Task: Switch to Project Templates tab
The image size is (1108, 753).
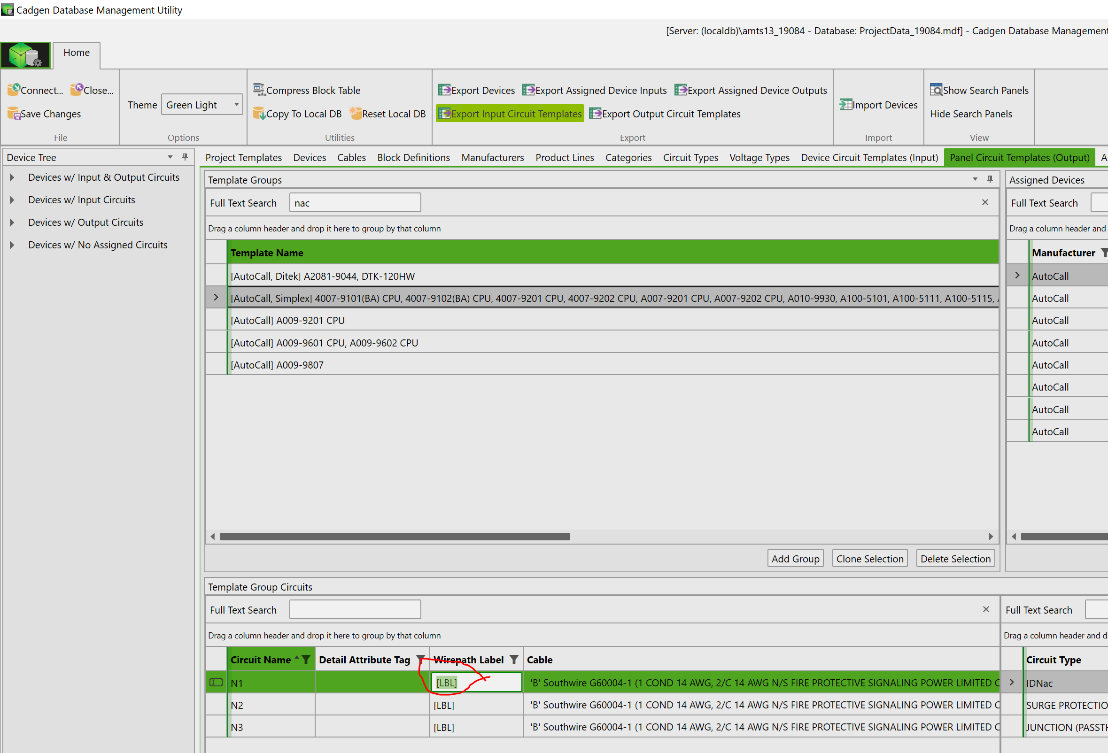Action: [x=243, y=157]
